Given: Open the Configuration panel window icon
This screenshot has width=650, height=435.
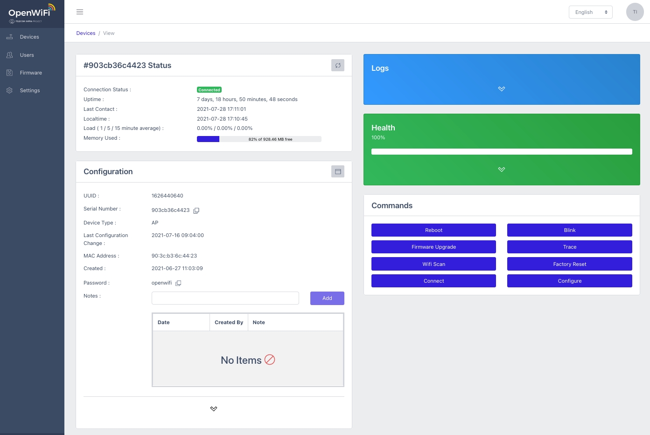Looking at the screenshot, I should 338,171.
